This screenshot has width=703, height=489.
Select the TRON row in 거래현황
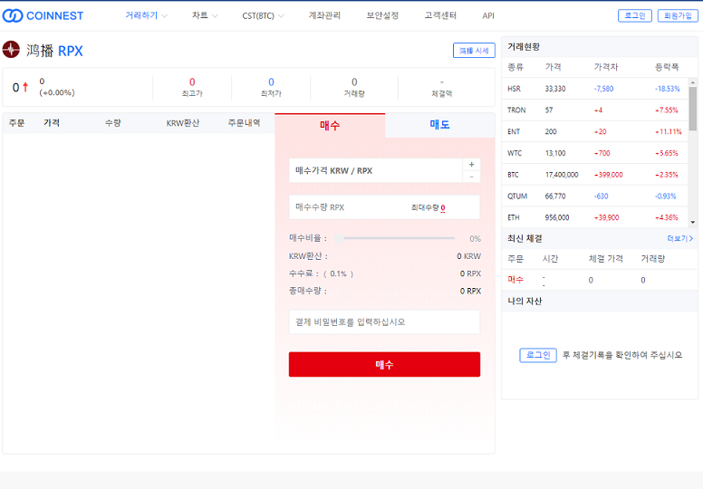(594, 110)
